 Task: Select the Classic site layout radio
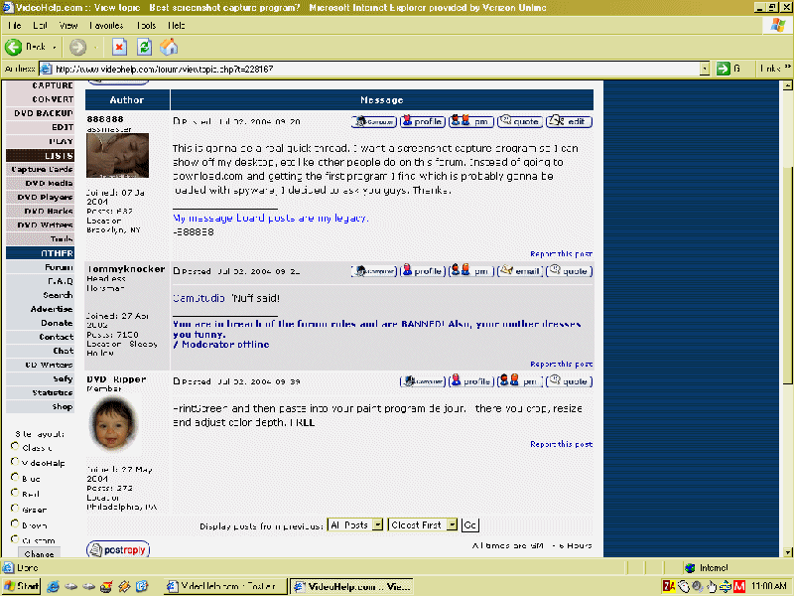point(15,446)
